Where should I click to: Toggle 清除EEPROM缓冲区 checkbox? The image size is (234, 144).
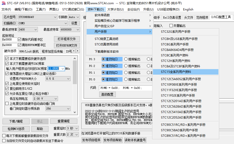[x=19, y=45]
